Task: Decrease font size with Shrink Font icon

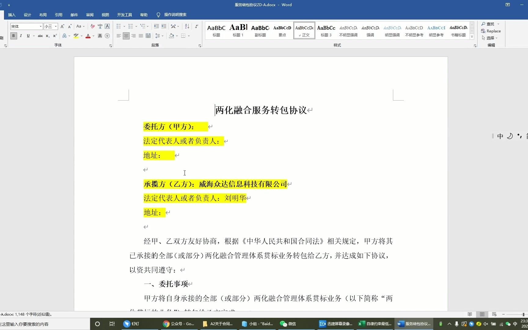Action: click(70, 26)
